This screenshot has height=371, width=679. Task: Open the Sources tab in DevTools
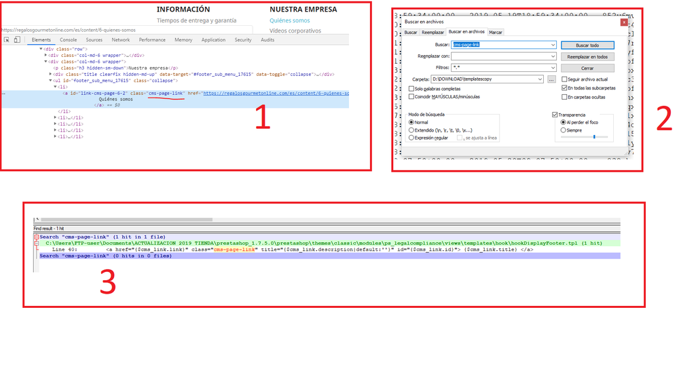(94, 40)
